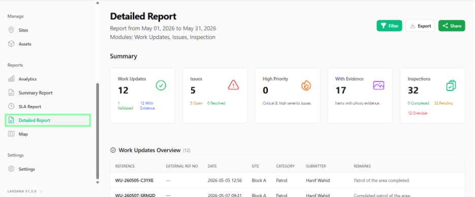Screen dimensions: 475x197
Task: Click the Summary Report document icon
Action: [11, 93]
